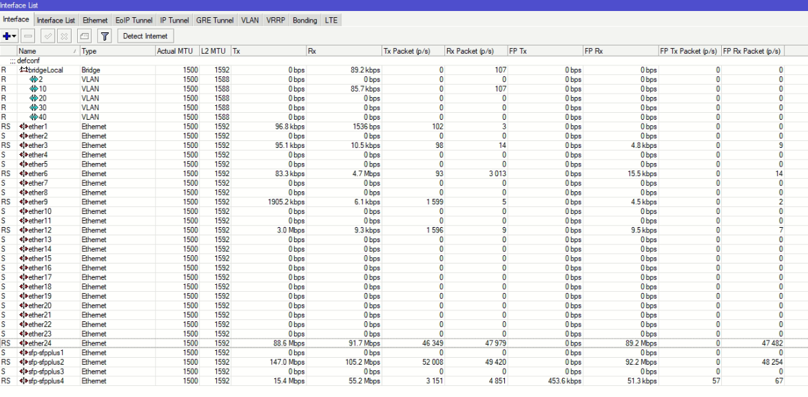
Task: Click the Bridge type cell
Action: [91, 69]
